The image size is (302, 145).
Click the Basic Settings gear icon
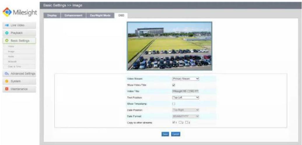7,40
